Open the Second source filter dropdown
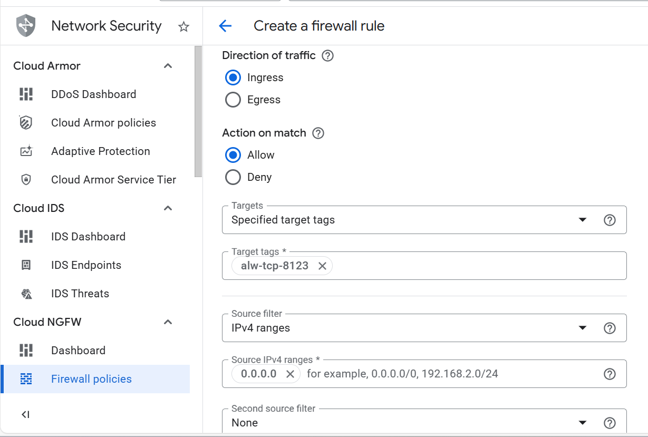648x437 pixels. 582,422
